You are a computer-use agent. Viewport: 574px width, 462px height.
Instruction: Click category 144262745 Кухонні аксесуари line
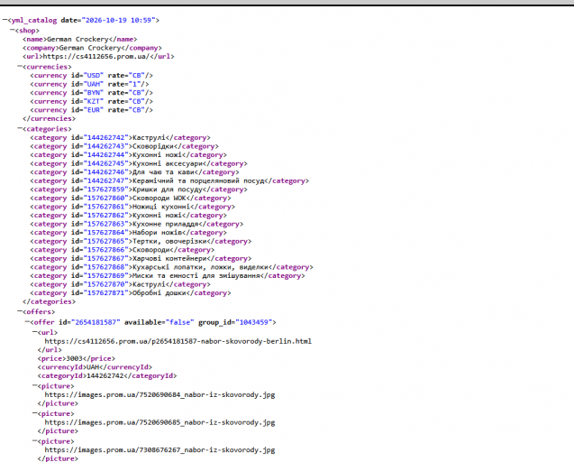[139, 163]
